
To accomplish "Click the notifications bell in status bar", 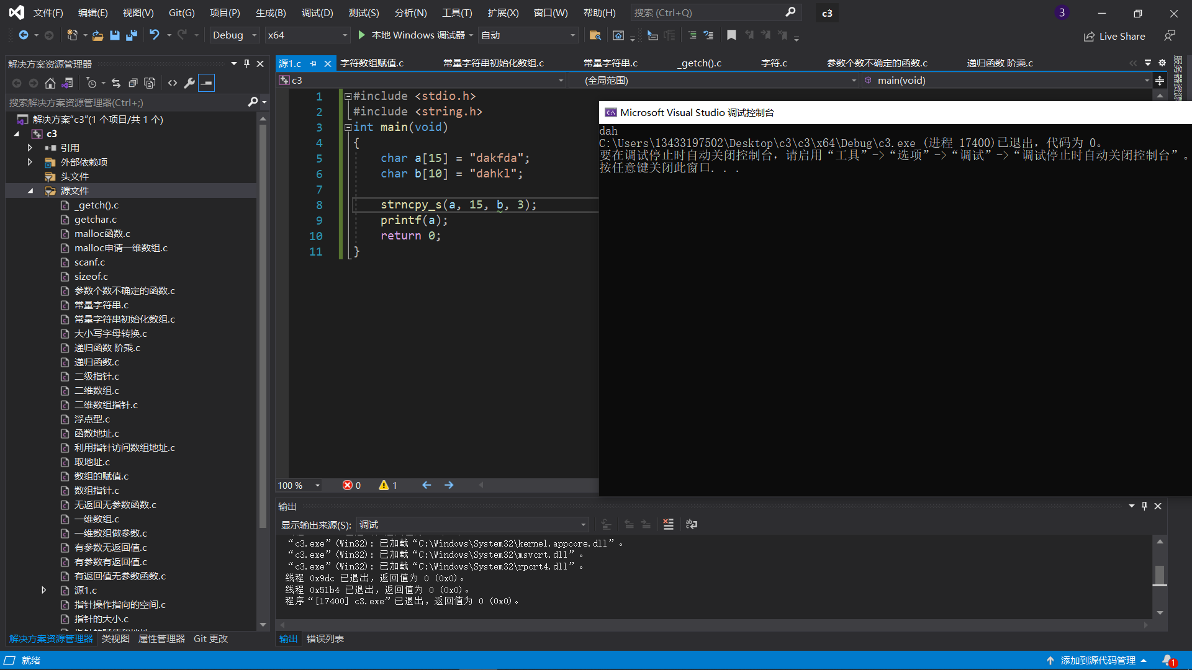I will 1169,661.
